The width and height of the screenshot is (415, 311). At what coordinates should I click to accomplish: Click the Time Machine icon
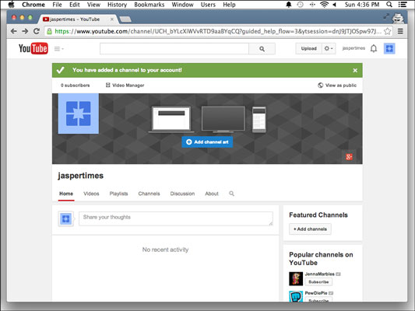[300, 5]
